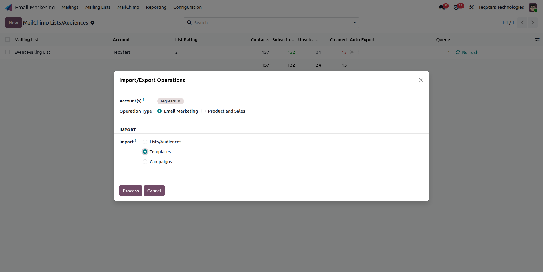Open the optional columns adjust icon
Viewport: 543px width, 272px height.
click(537, 40)
